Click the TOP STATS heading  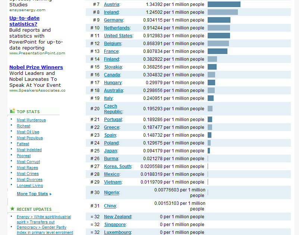click(28, 112)
